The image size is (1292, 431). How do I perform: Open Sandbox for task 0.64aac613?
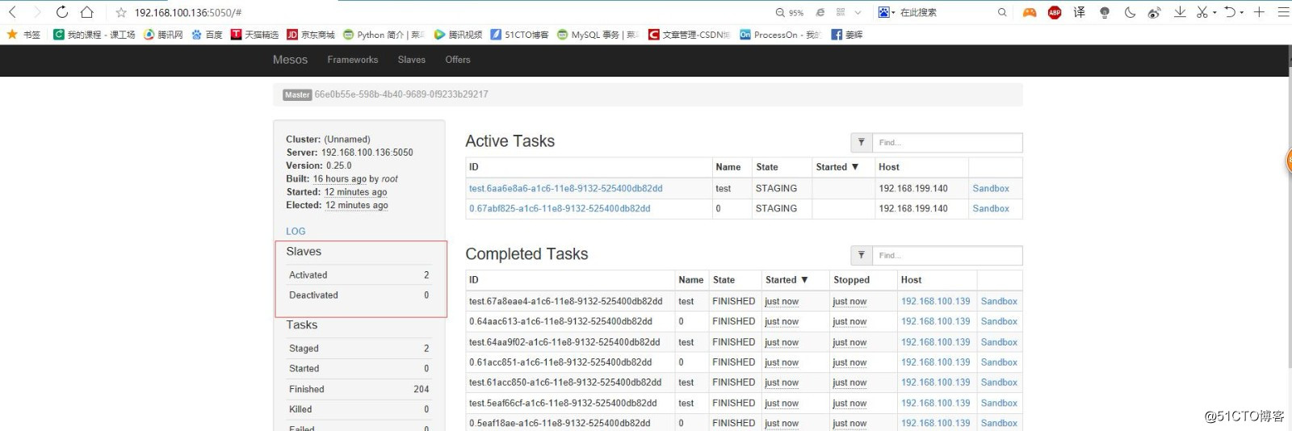point(999,321)
